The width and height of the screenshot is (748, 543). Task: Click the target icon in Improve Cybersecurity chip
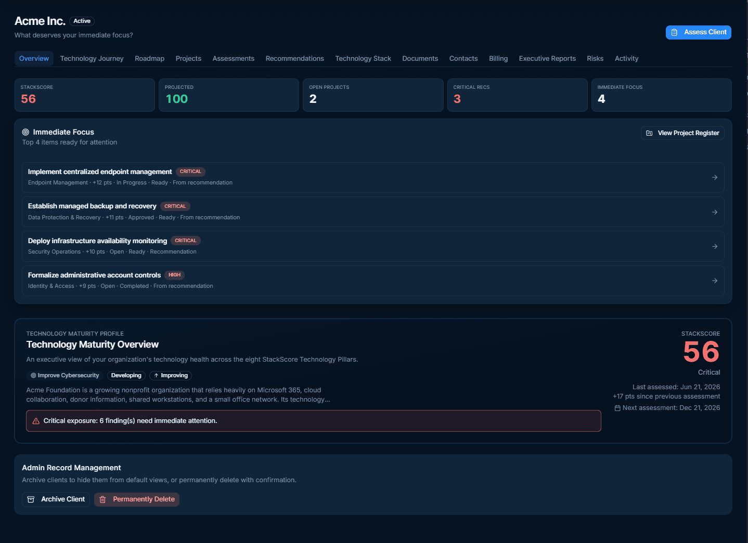tap(33, 375)
